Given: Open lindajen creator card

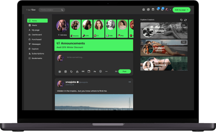Looking at the screenshot, I should click(x=164, y=48).
